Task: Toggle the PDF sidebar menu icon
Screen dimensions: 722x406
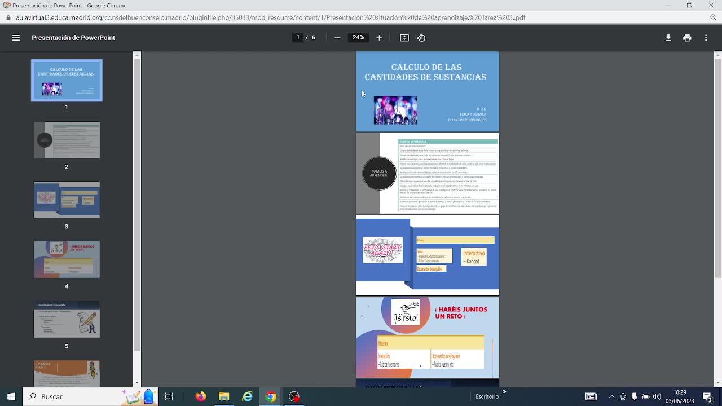Action: coord(16,38)
